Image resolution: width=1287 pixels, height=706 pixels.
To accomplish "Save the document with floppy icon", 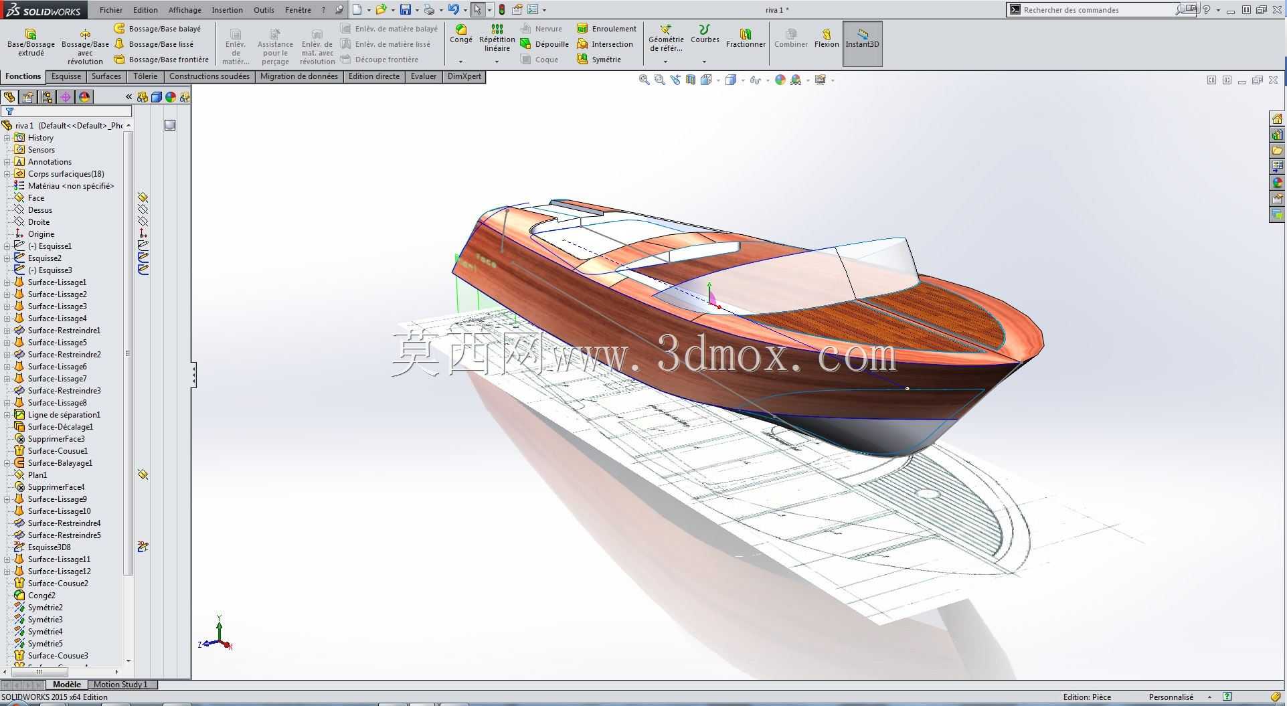I will click(406, 9).
